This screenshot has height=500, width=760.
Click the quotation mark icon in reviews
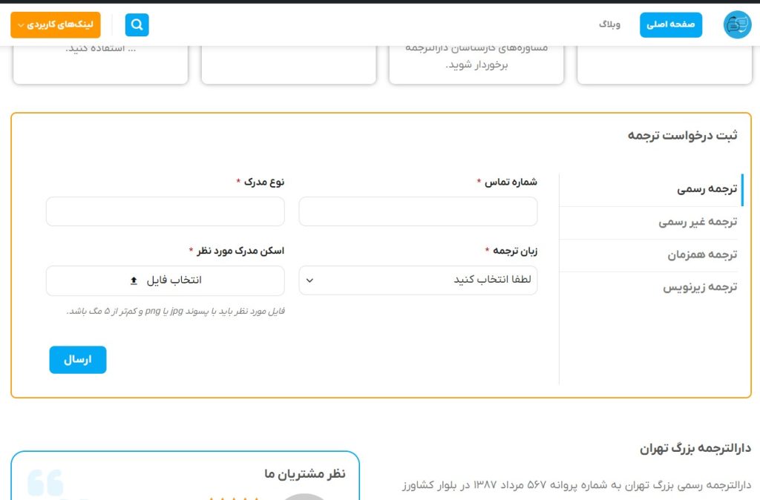pos(46,482)
